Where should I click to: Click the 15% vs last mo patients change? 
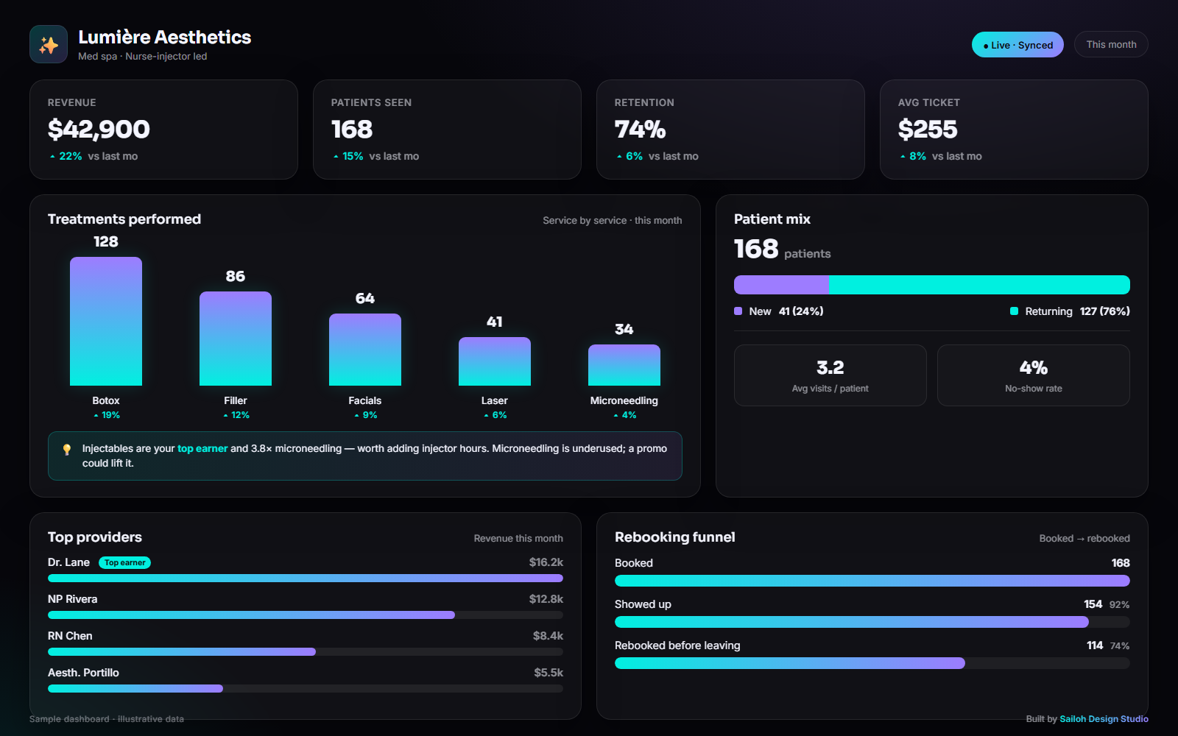375,156
